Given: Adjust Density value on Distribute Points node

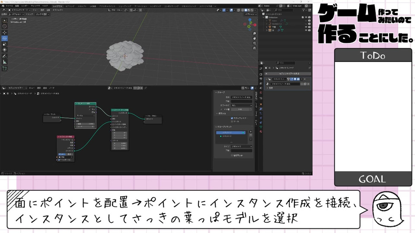Looking at the screenshot, I should click(86, 124).
